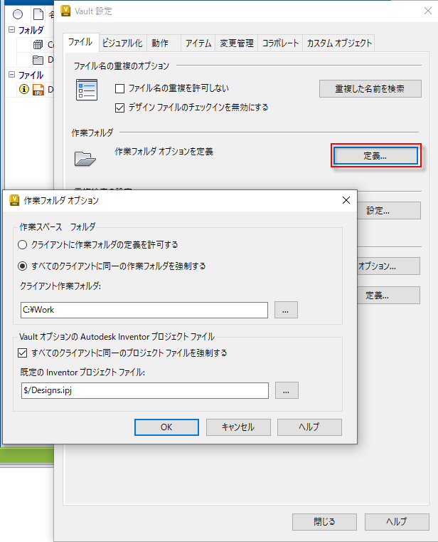438x542 pixels.
Task: Click the library folder icon under フォルダ
Action: (38, 45)
